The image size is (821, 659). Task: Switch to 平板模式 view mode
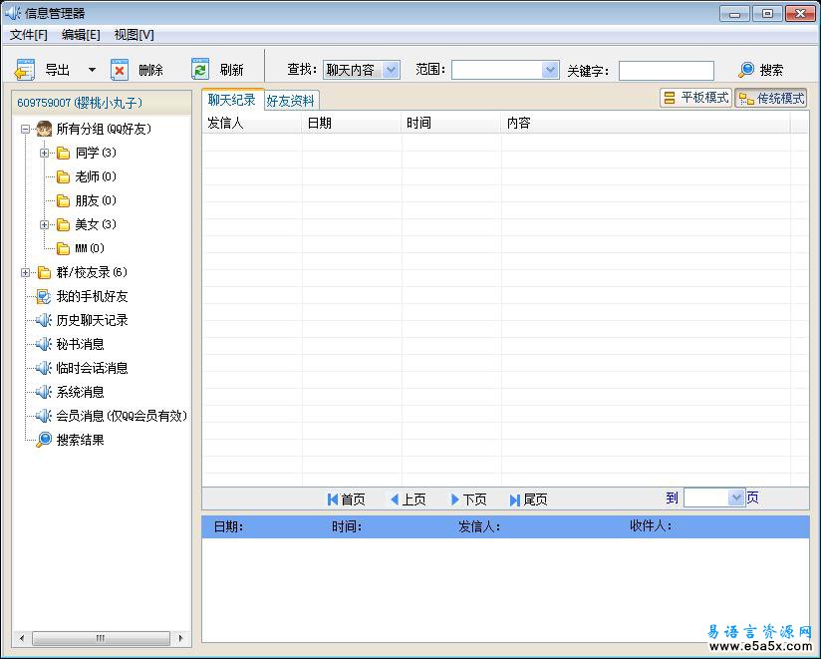tap(695, 98)
